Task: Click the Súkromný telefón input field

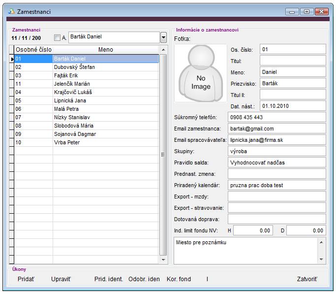Action: [277, 117]
